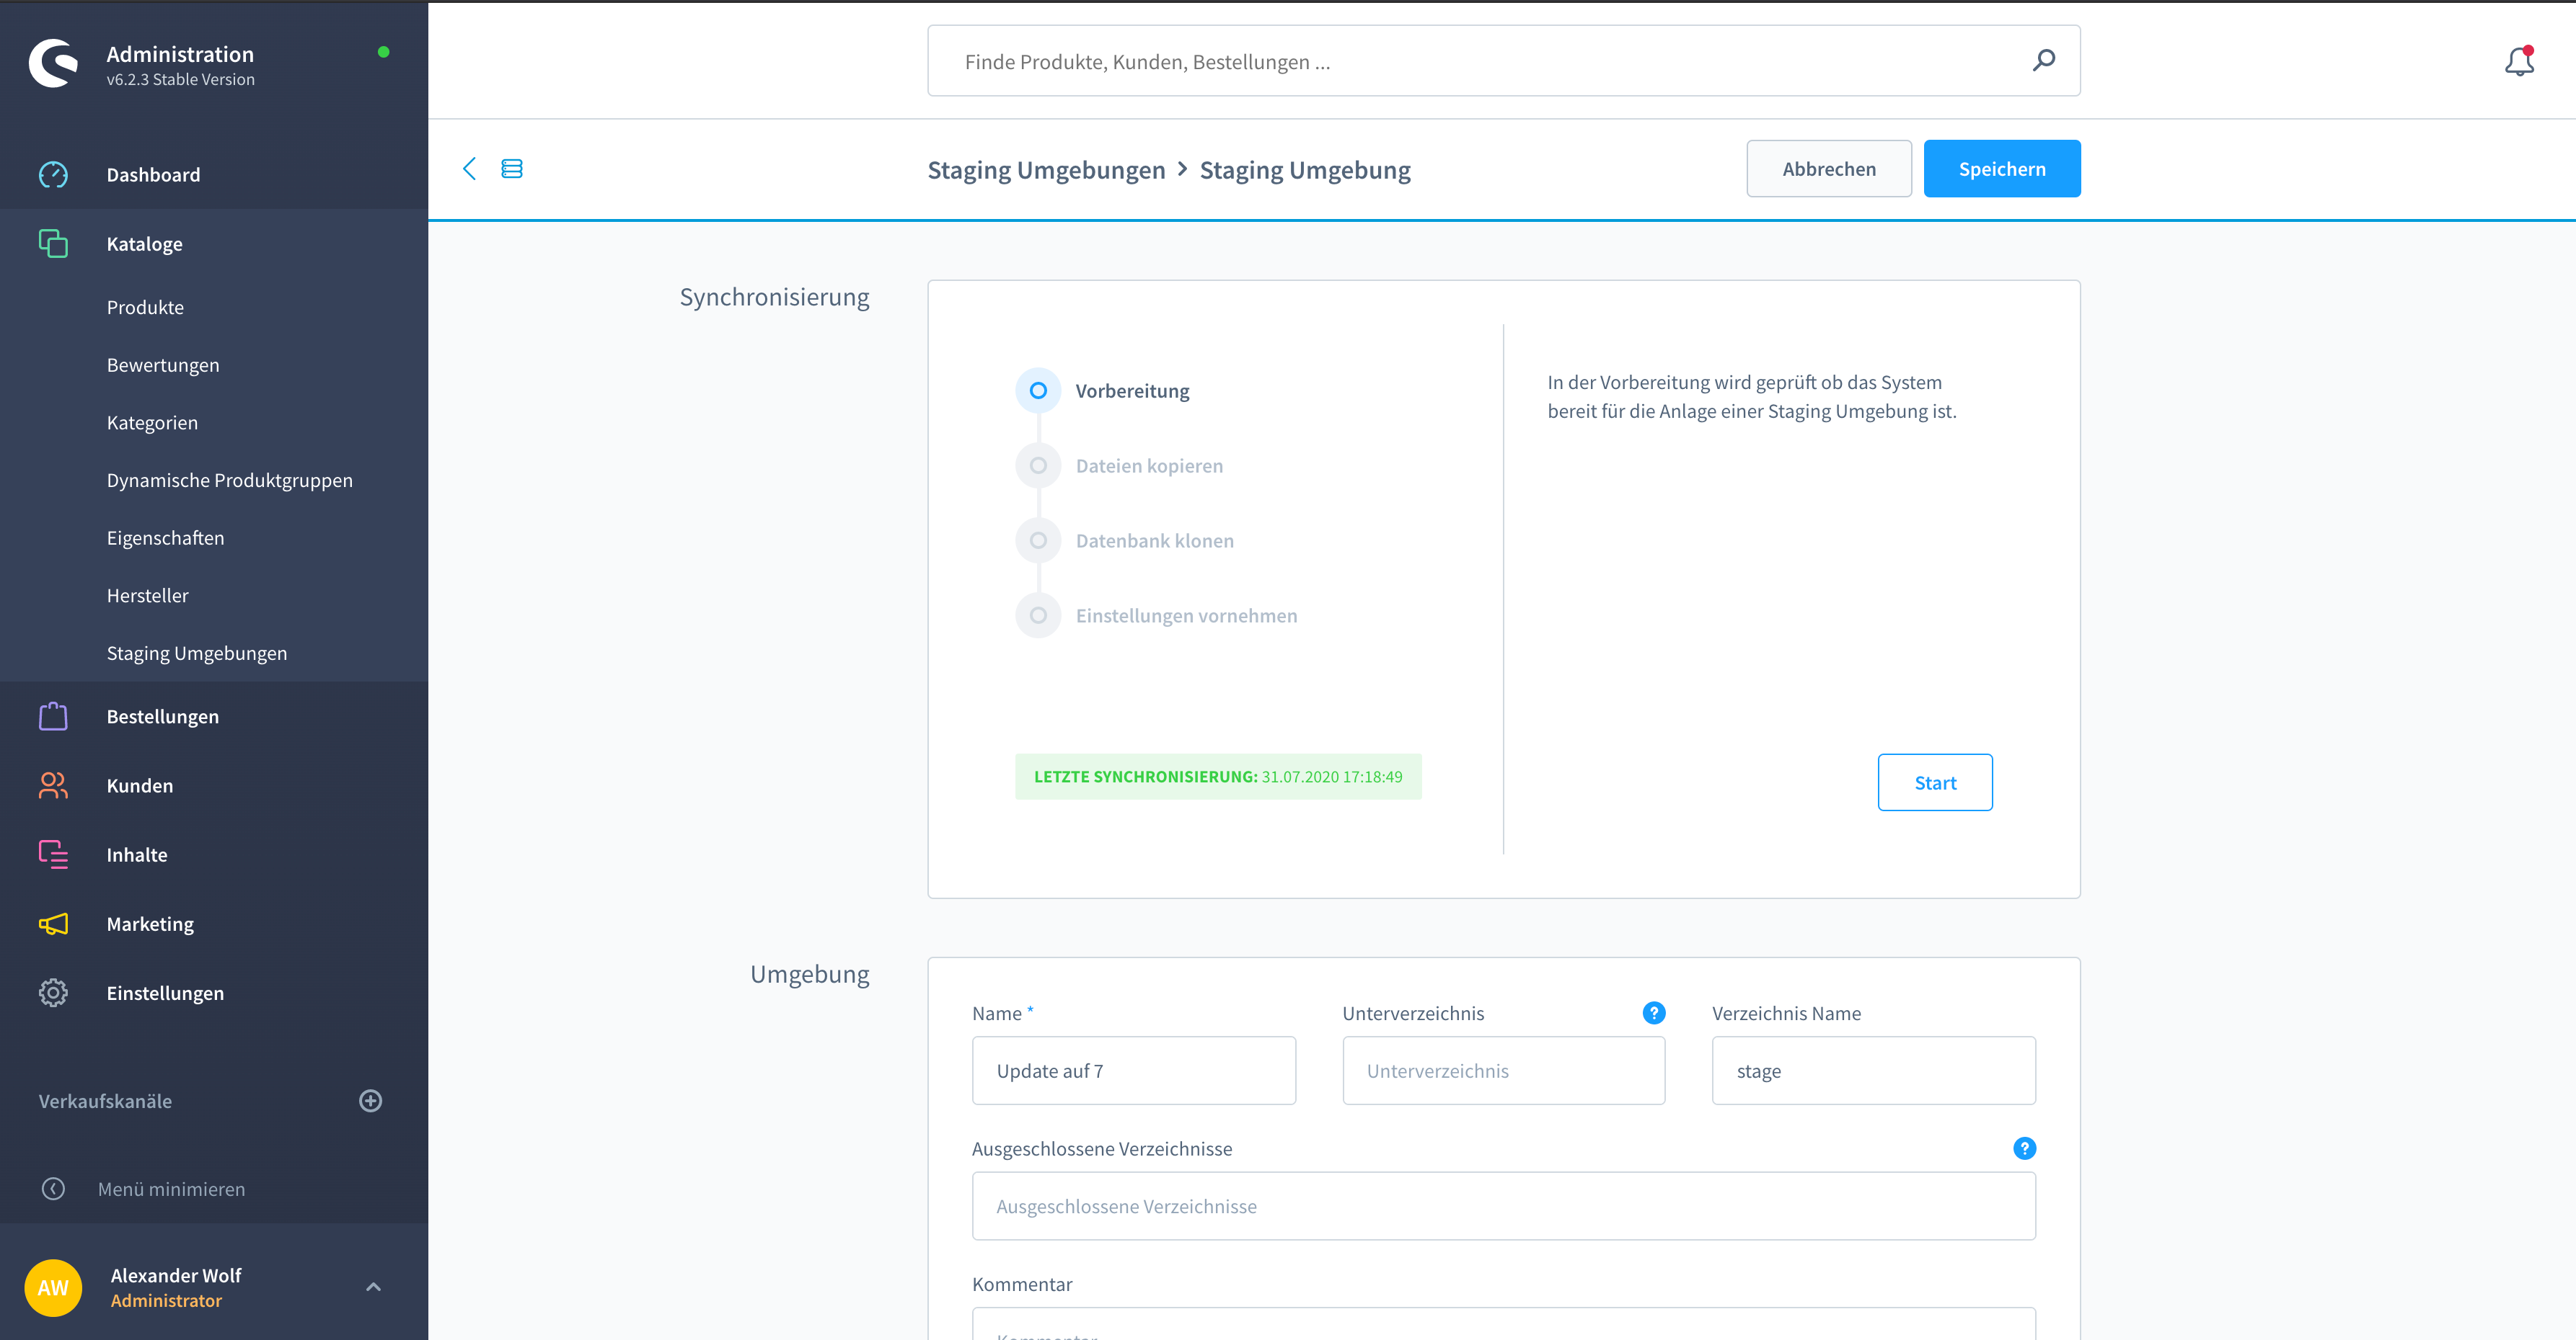
Task: Click the Kataloge catalog icon
Action: point(53,244)
